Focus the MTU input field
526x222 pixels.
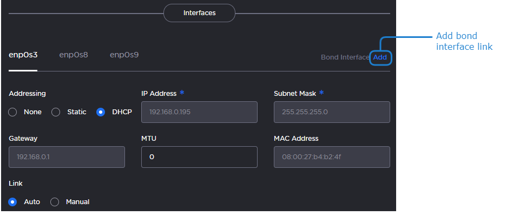point(199,157)
